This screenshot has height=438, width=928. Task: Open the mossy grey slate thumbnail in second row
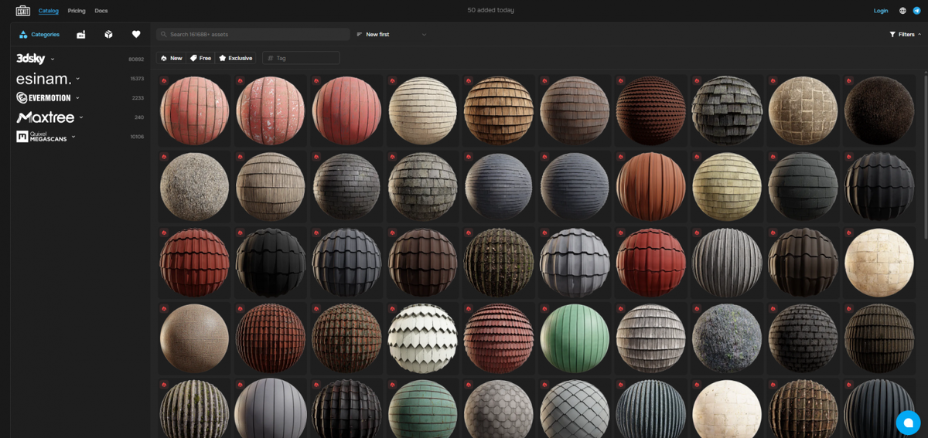423,187
